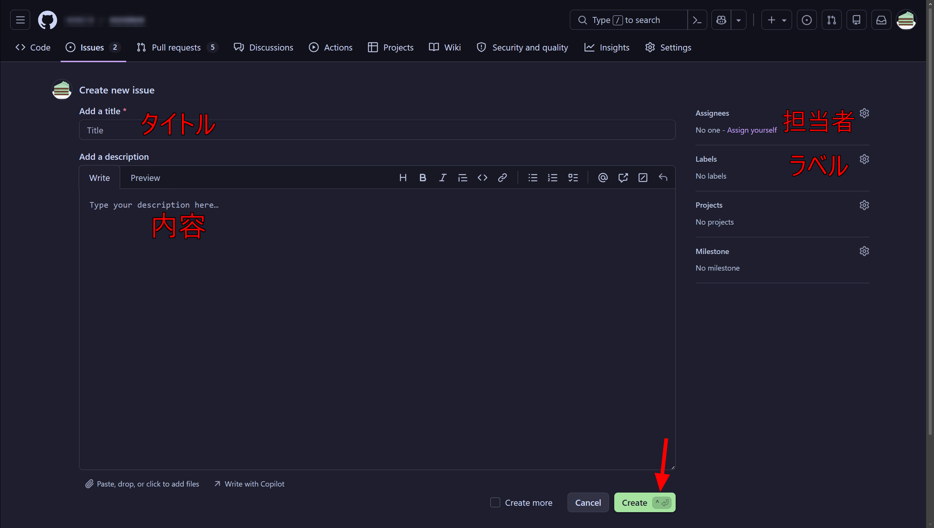934x528 pixels.
Task: Open the Wiki tab
Action: click(x=445, y=47)
